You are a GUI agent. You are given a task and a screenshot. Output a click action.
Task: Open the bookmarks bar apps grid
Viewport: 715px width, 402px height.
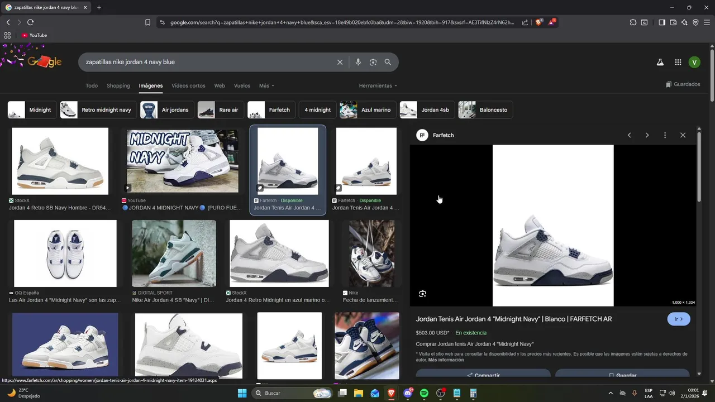[x=7, y=35]
